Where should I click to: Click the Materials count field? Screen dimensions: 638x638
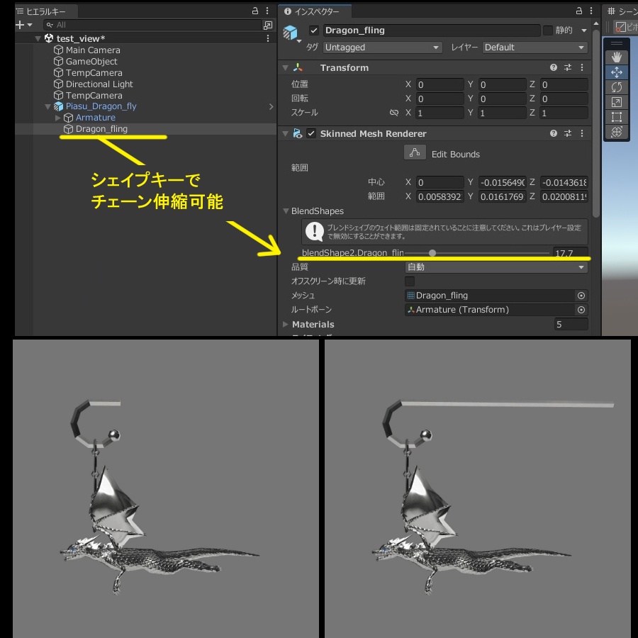tap(571, 324)
